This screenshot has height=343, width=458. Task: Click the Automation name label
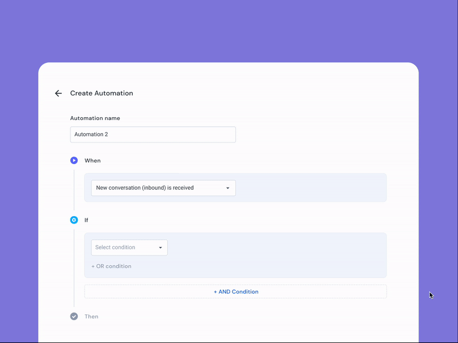95,118
